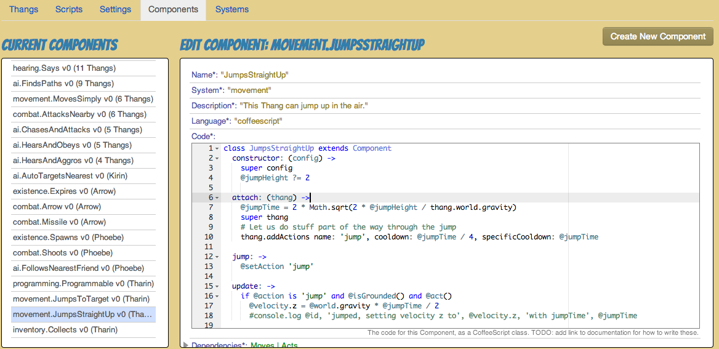This screenshot has width=719, height=349.
Task: Choose combat.Missile v0 (Arrow)
Action: click(84, 222)
